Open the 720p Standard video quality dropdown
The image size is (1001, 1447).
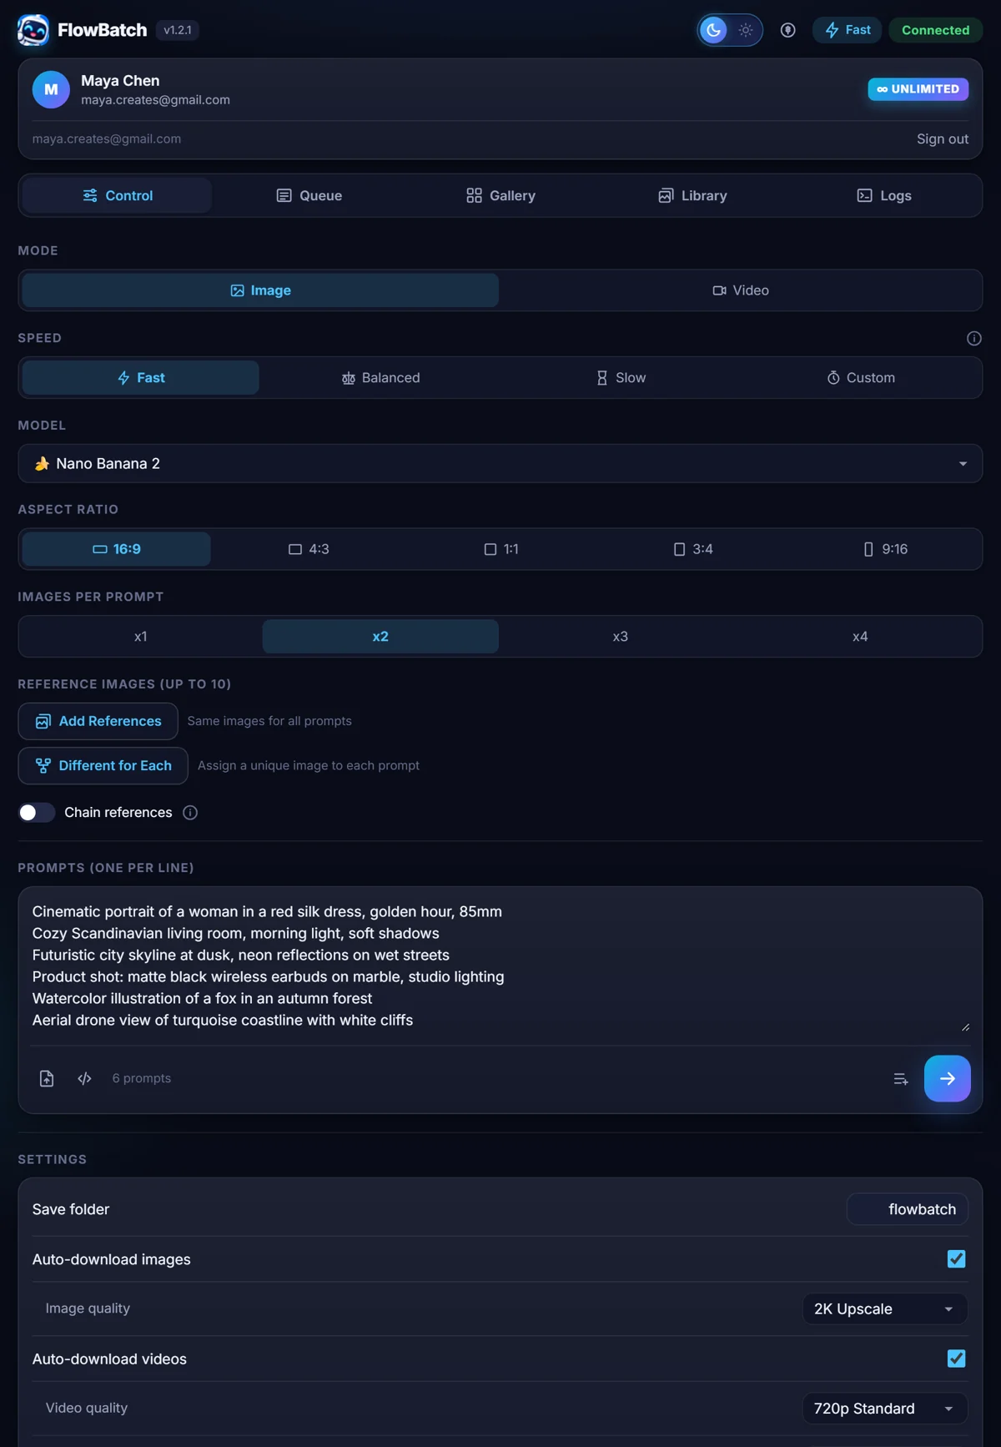coord(884,1409)
